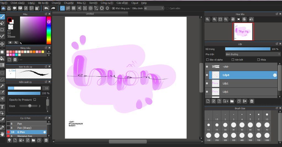
Task: Undock the Lớp panel
Action: 277,44
